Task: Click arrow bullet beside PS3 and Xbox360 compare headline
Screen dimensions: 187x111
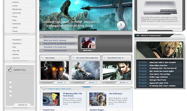Action: pyautogui.click(x=41, y=43)
